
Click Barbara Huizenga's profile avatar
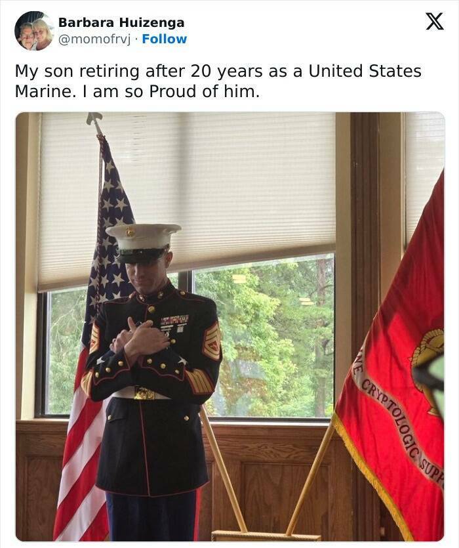click(34, 31)
